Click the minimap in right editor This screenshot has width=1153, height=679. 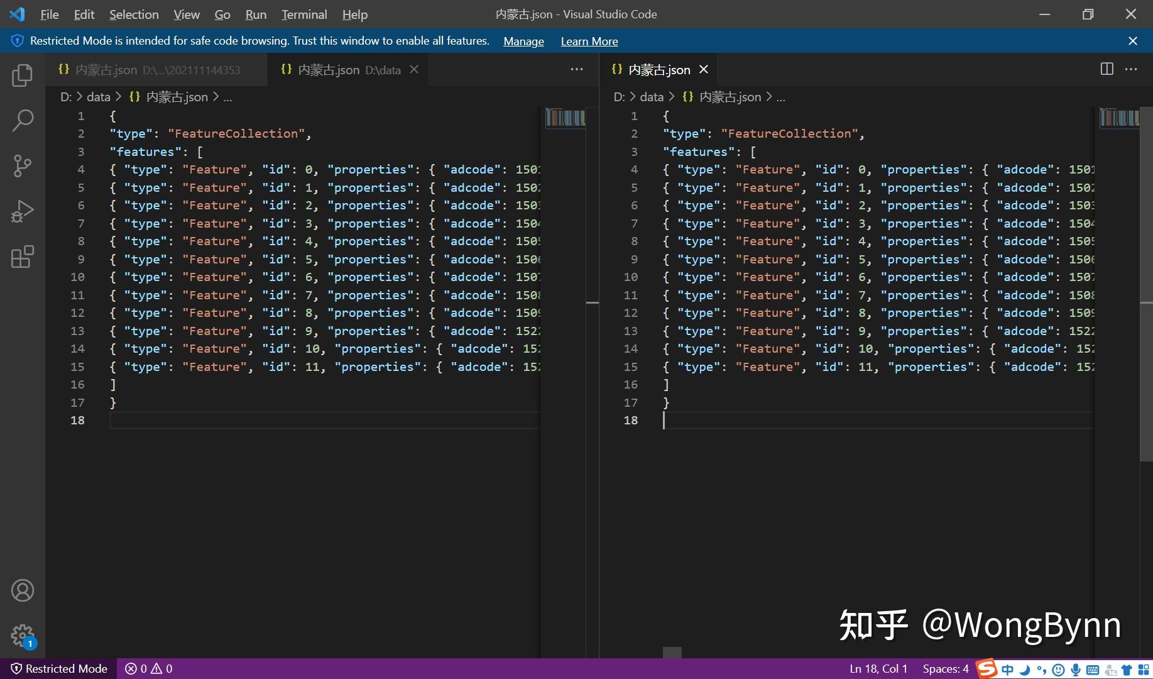click(x=1118, y=118)
